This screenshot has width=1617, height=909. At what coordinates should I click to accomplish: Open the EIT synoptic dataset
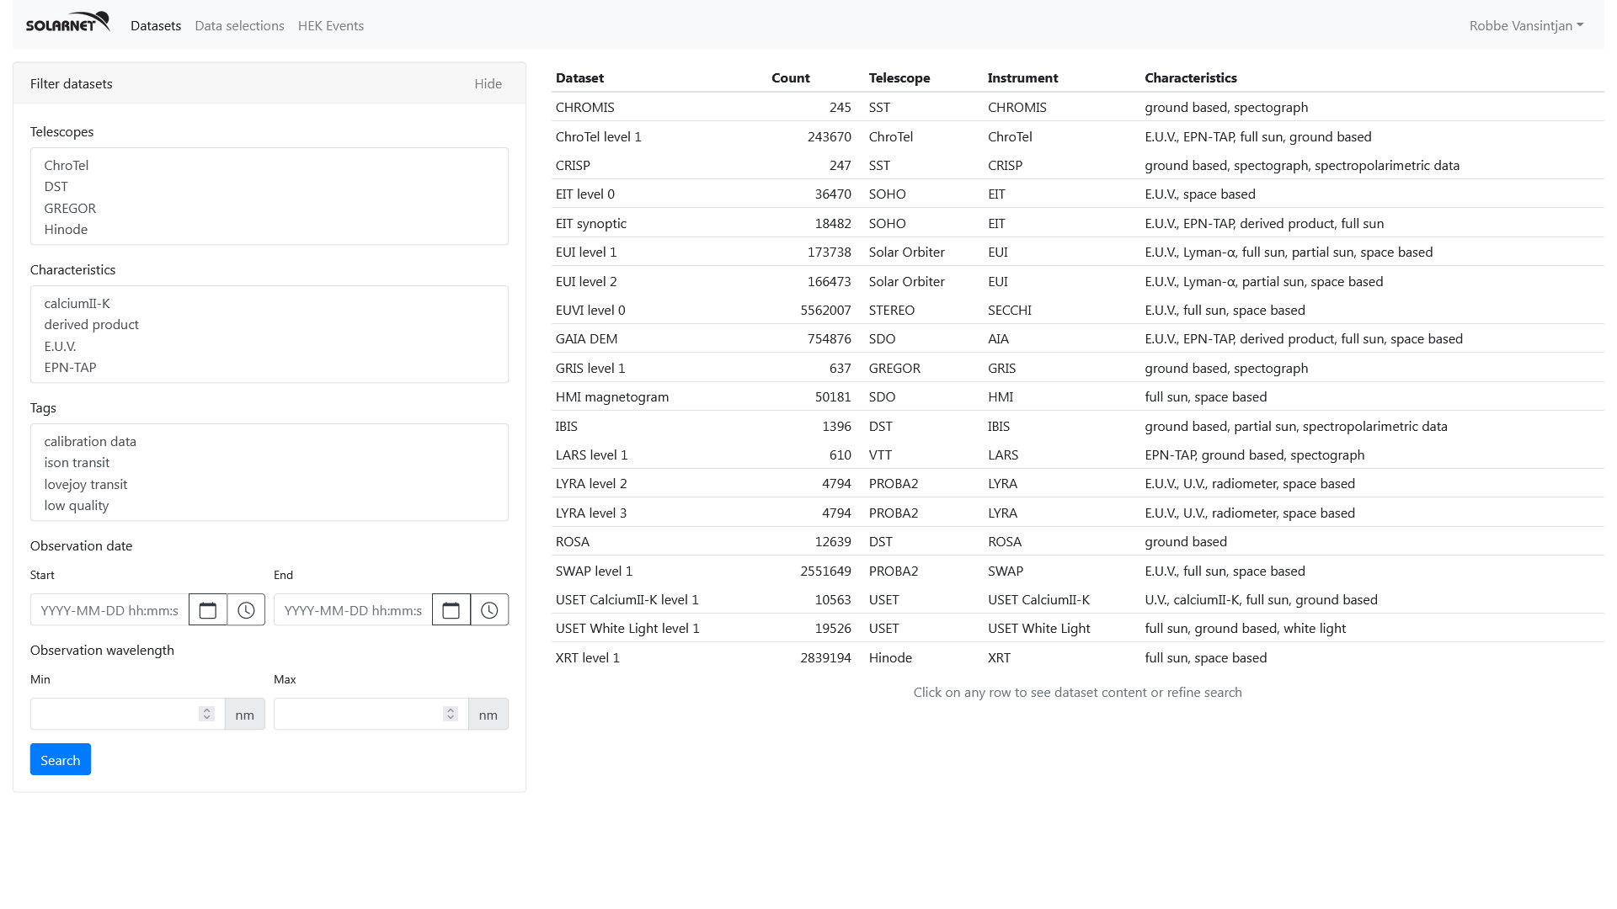(1077, 223)
